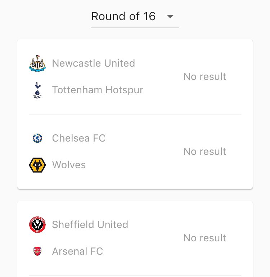Viewport: 270px width, 277px height.
Task: Click the Chelsea FC team label
Action: click(x=78, y=138)
